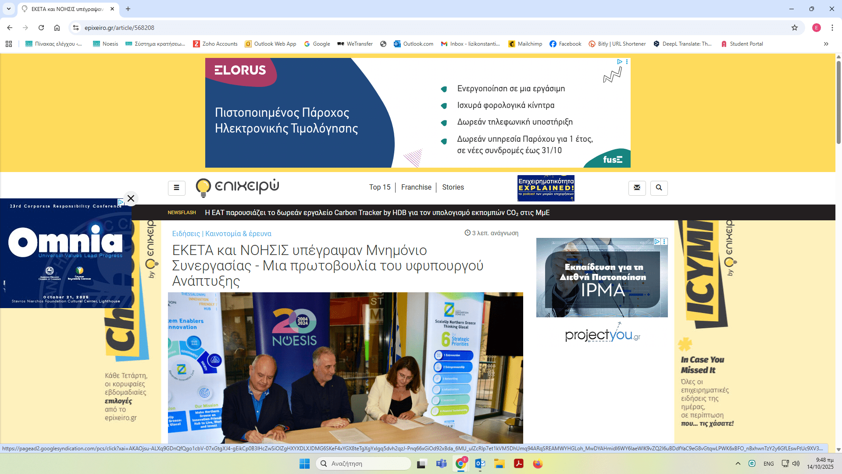Open the hamburger menu on epixeiro site
This screenshot has height=474, width=842.
[176, 188]
